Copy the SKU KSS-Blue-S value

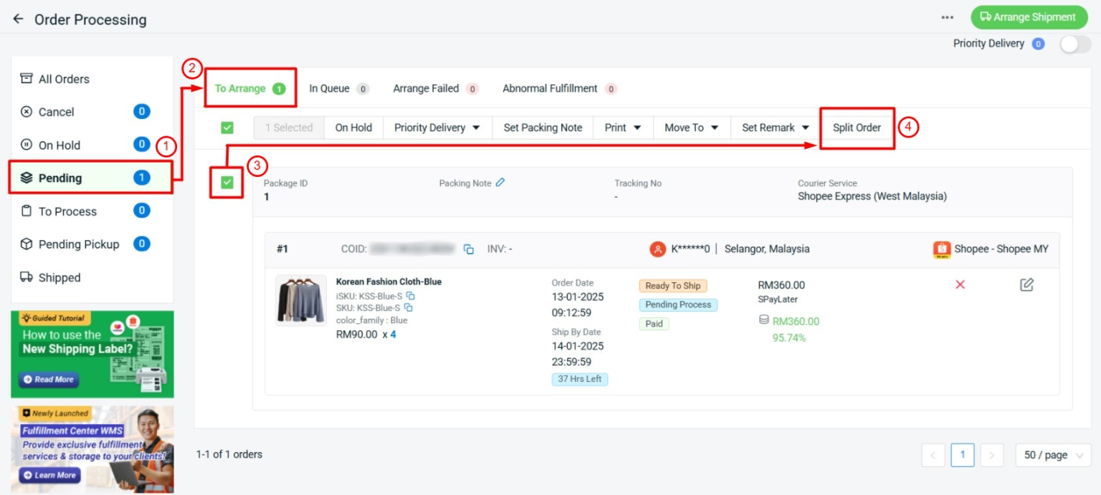point(409,308)
